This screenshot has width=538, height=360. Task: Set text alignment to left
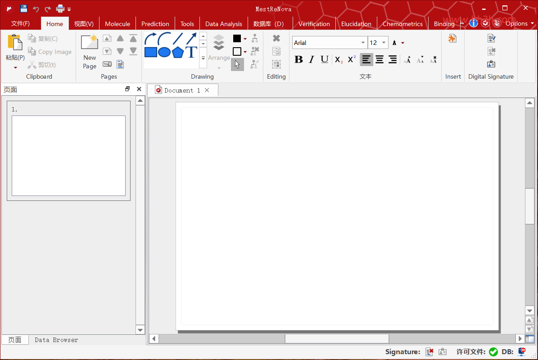click(366, 59)
